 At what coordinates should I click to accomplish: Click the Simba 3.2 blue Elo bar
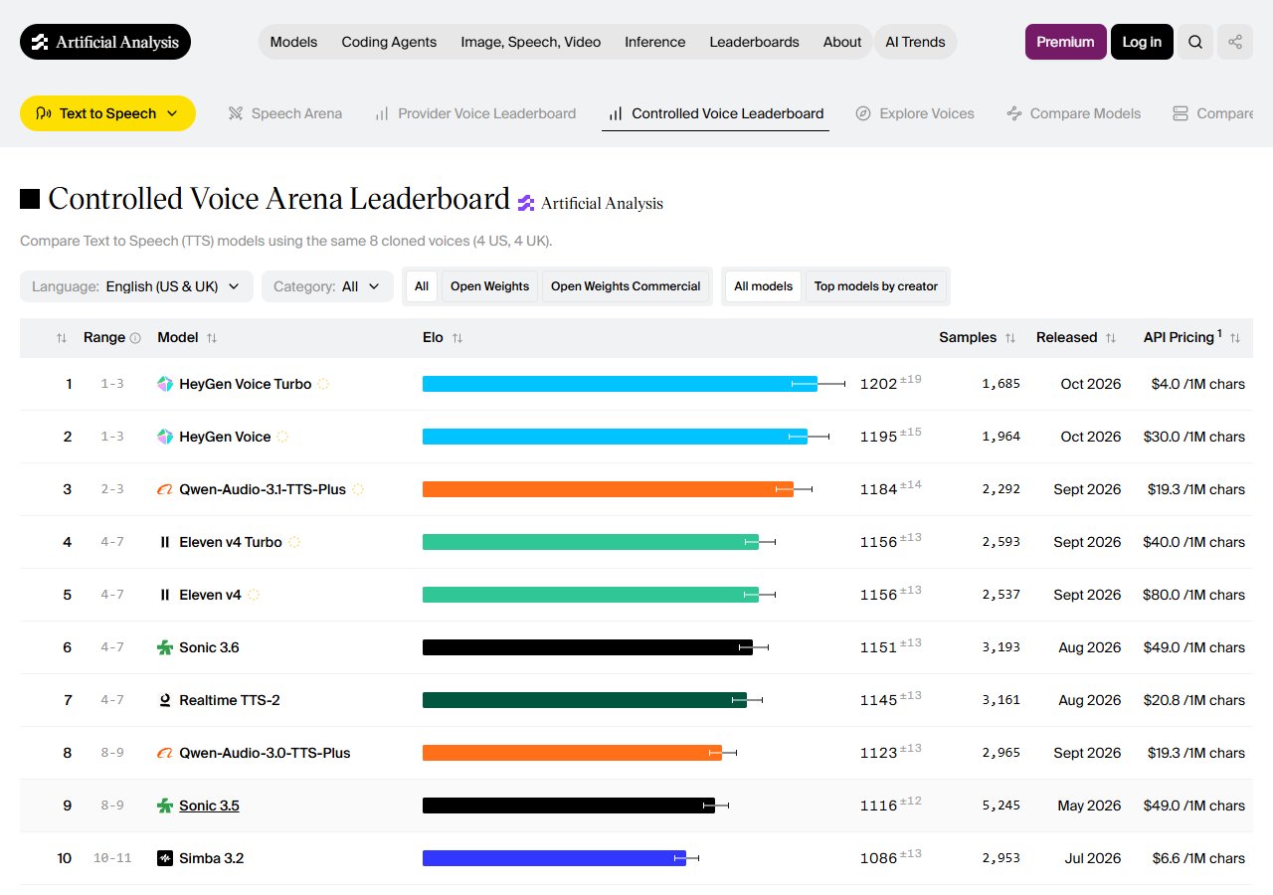[x=554, y=858]
